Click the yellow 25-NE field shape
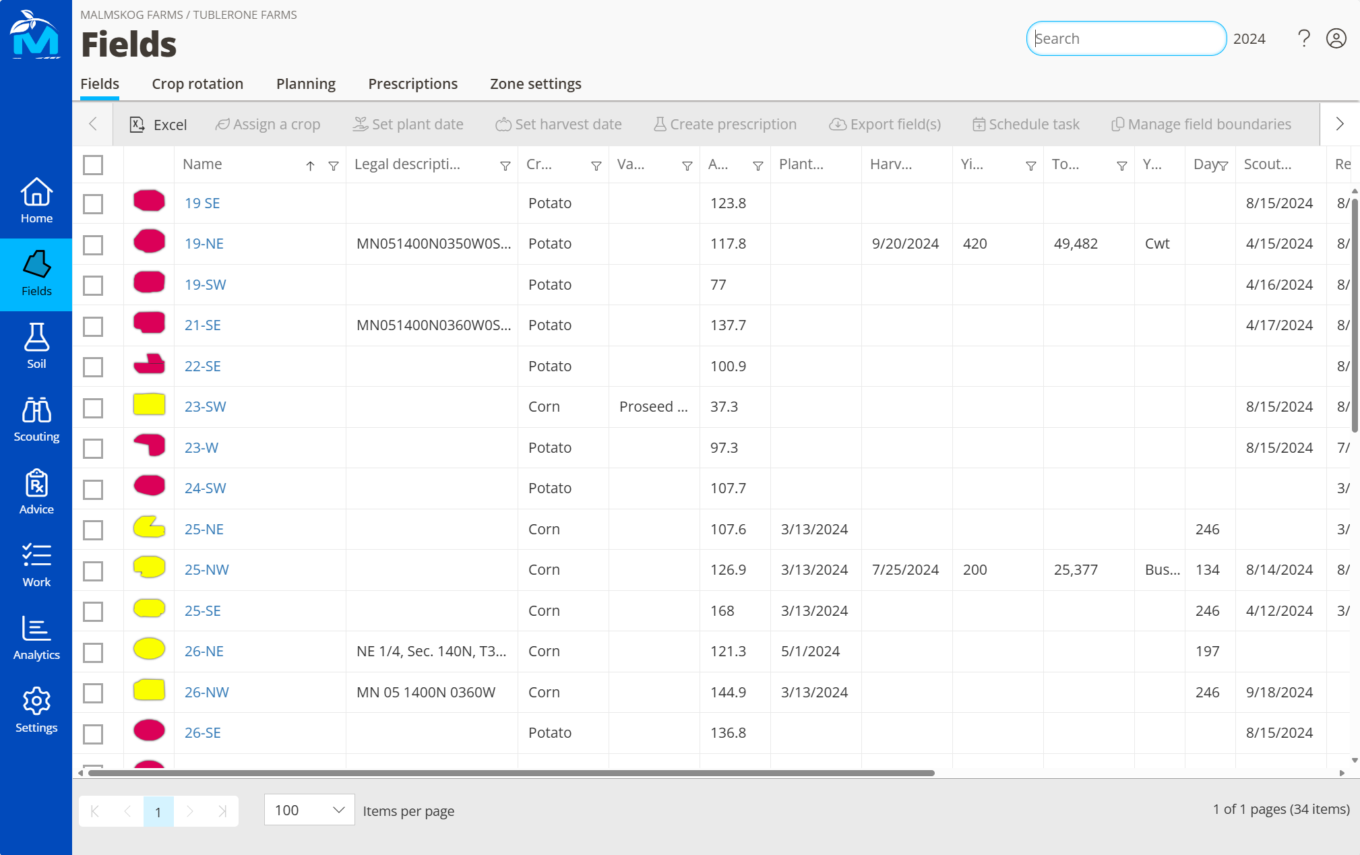 click(x=149, y=527)
